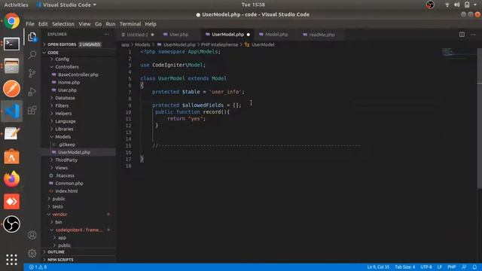Switch to the User.php tab
482x271 pixels.
point(178,35)
